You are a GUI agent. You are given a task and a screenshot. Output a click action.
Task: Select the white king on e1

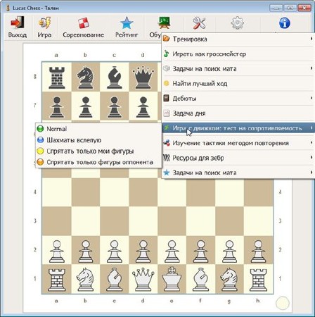172,279
